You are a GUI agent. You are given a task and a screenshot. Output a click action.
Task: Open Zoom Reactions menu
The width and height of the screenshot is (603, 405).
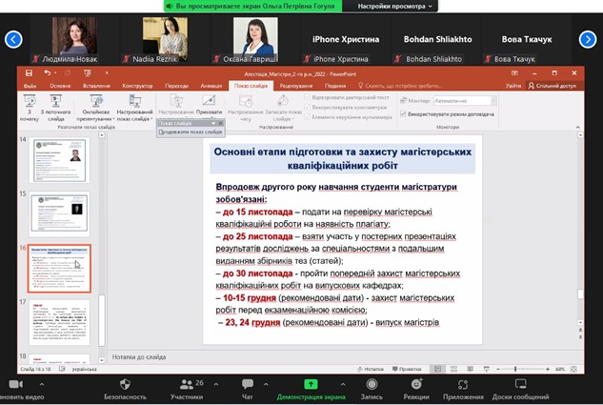pos(416,384)
